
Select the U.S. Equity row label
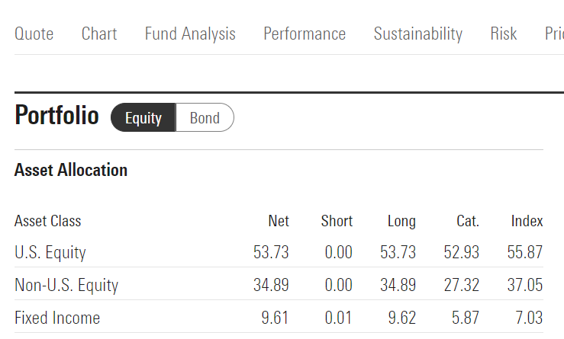[x=50, y=252]
